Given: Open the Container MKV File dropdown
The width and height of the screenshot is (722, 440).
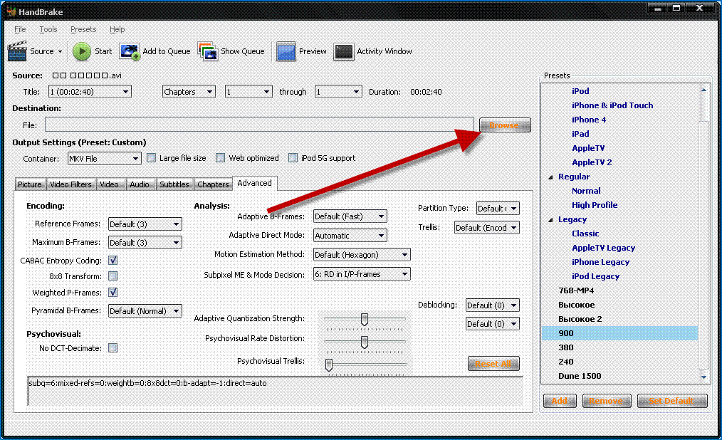Looking at the screenshot, I should coord(104,159).
